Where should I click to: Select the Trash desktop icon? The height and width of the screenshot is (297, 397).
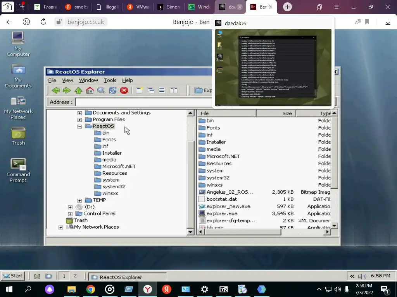18,136
